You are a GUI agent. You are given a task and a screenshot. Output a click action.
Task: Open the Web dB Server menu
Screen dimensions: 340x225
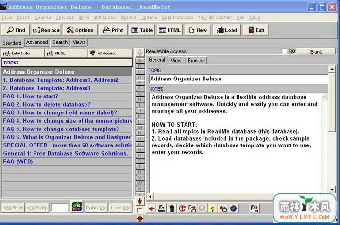pos(215,17)
